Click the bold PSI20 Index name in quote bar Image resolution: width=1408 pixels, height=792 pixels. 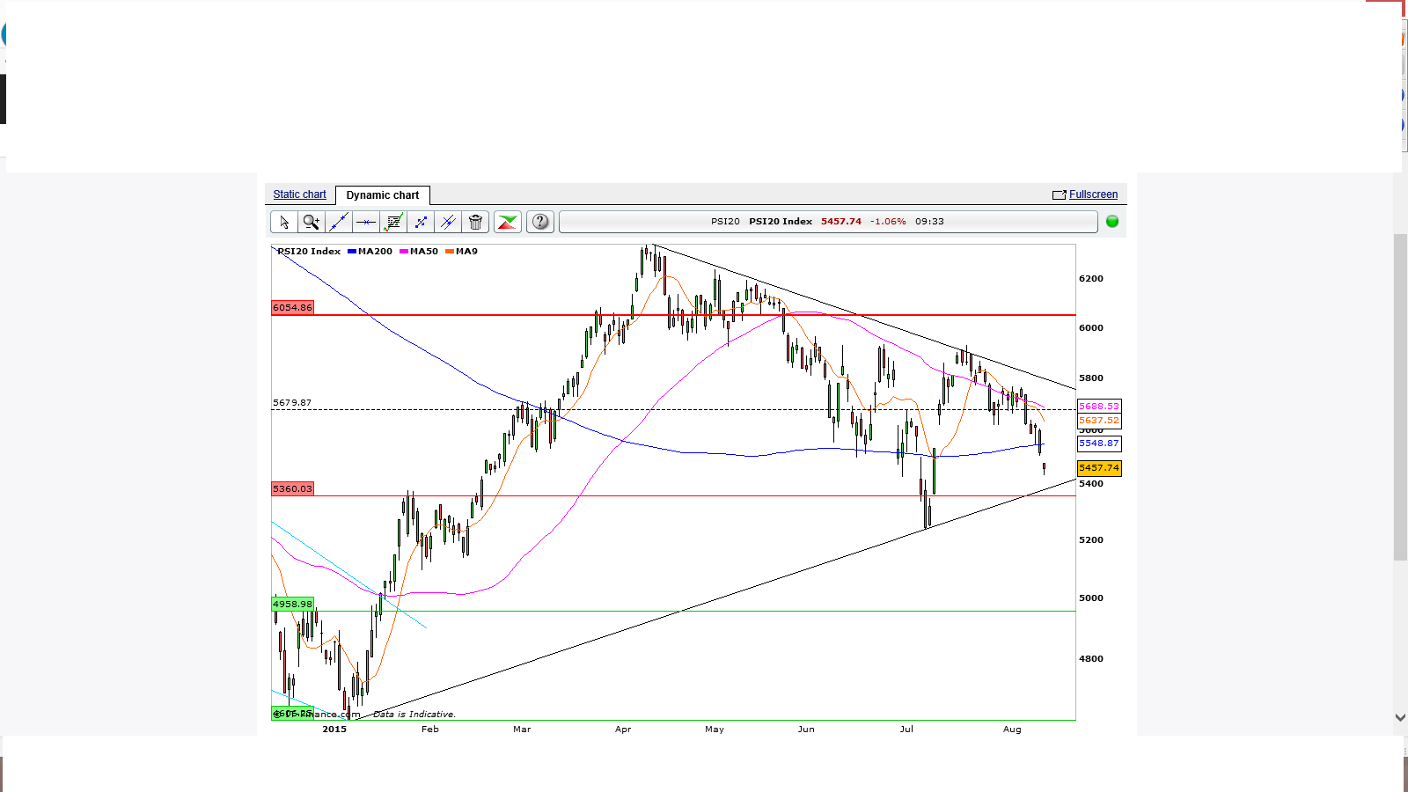coord(781,222)
